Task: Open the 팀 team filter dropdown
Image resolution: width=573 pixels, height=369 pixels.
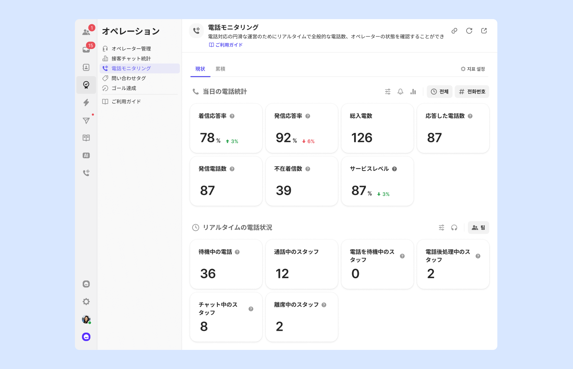Action: (x=478, y=228)
